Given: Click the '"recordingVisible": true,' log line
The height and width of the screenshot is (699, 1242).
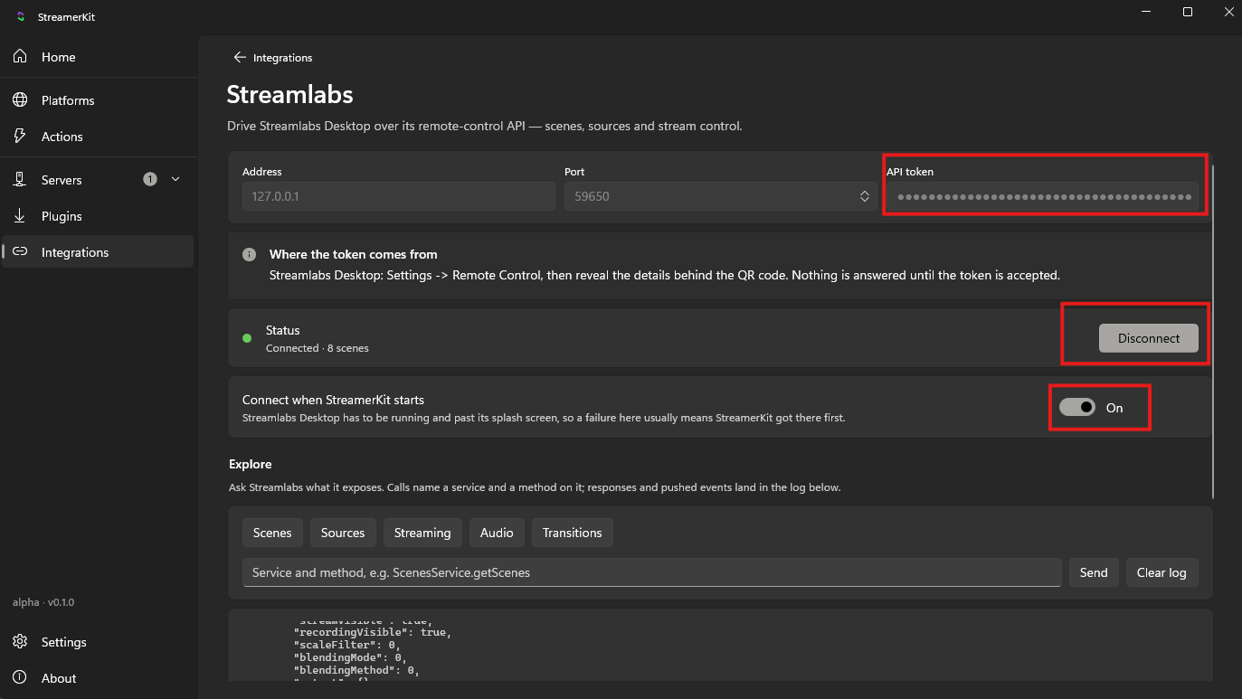Looking at the screenshot, I should [373, 632].
